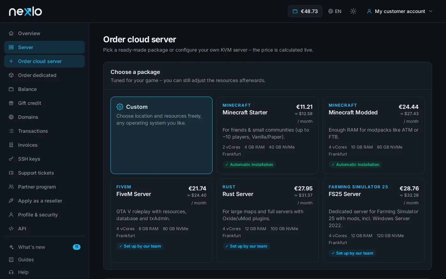
Task: Click the plus icon beside Order cloud server
Action: 11,61
